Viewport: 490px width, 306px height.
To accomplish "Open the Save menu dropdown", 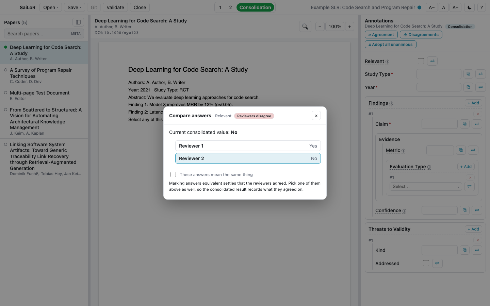I will coord(74,7).
